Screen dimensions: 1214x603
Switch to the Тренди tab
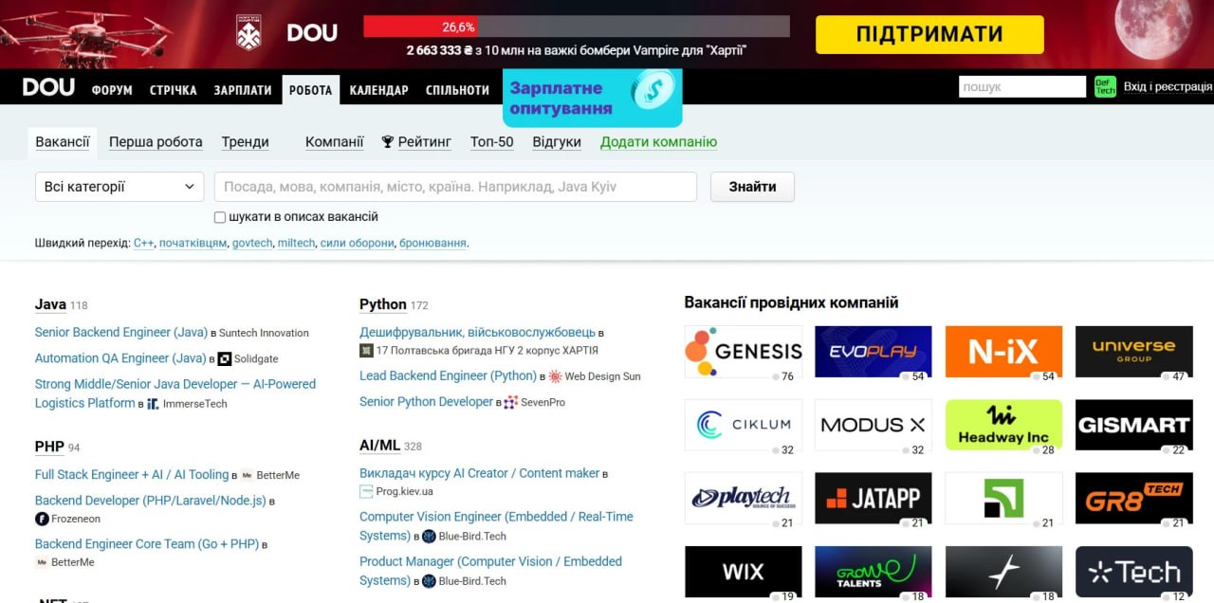point(246,142)
